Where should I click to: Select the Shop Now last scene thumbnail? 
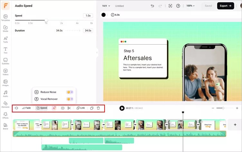coord(212,125)
